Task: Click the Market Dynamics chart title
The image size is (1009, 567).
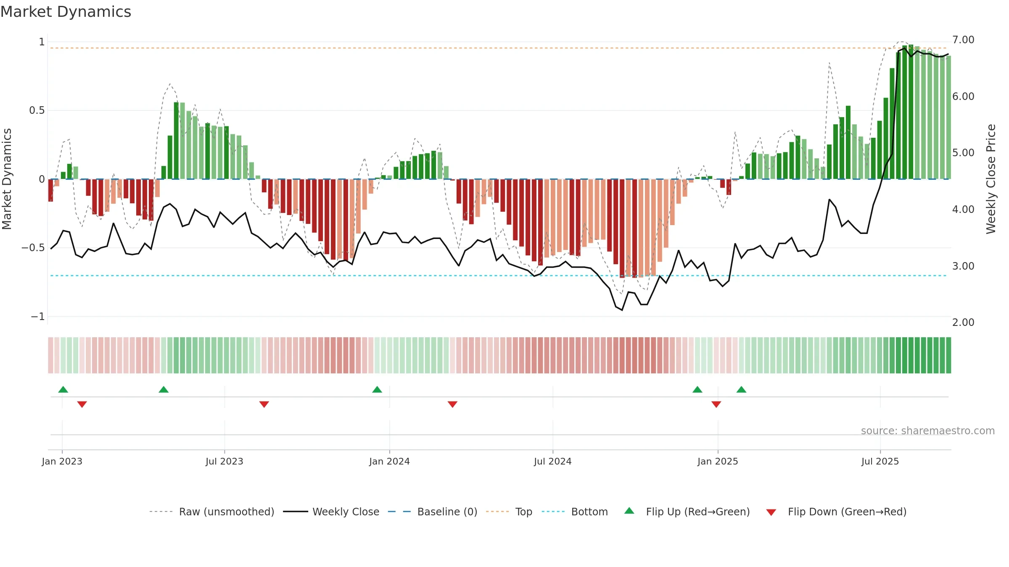Action: coord(66,12)
